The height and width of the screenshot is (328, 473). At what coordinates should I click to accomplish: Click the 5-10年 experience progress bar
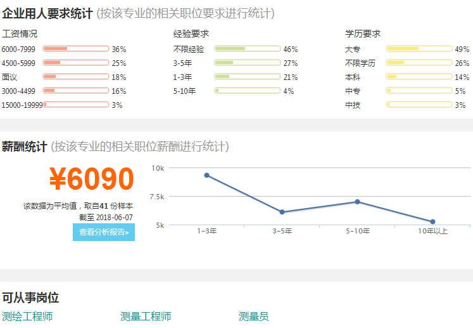click(248, 90)
